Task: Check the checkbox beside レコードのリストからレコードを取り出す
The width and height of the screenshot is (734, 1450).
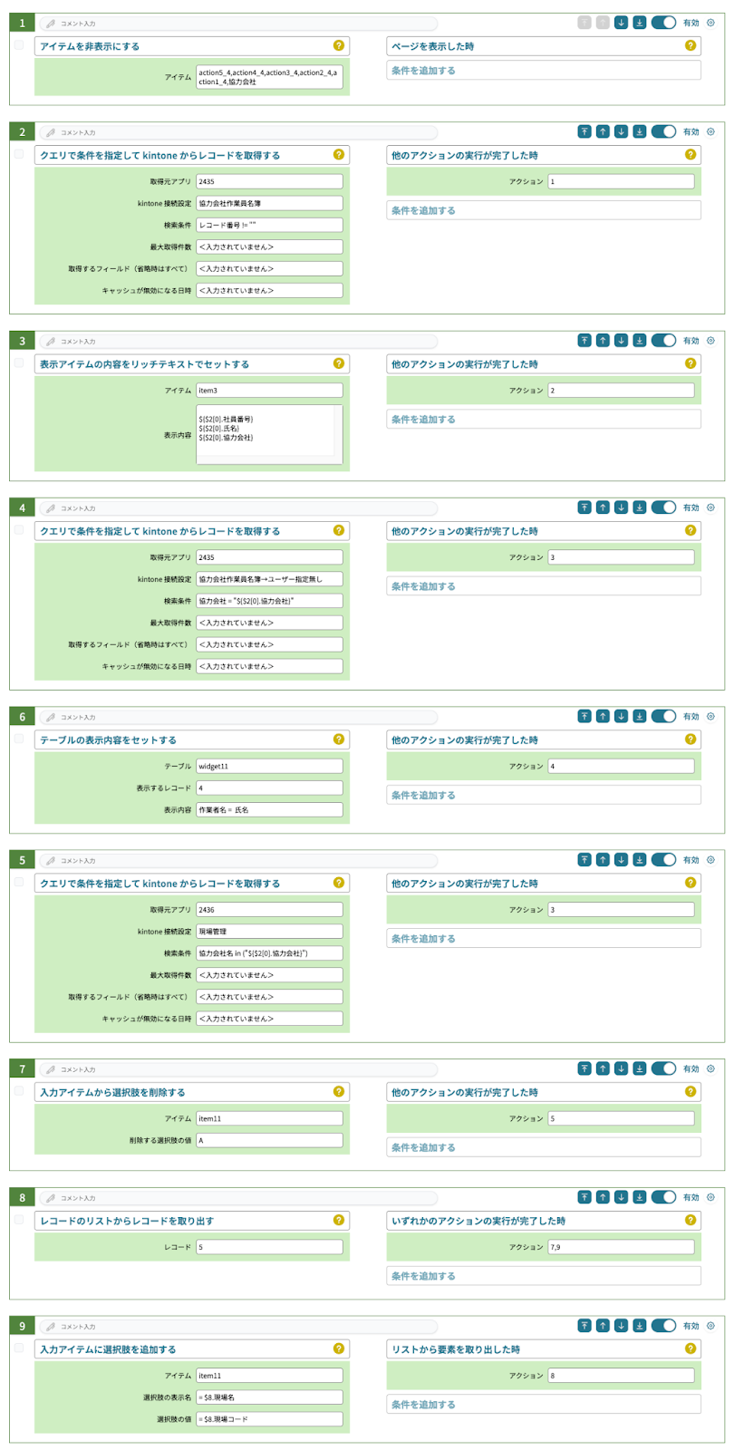Action: pos(19,1220)
